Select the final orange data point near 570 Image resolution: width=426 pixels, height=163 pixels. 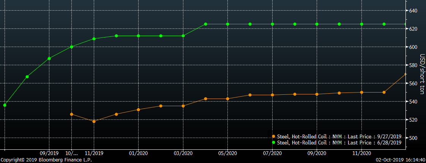(405, 74)
